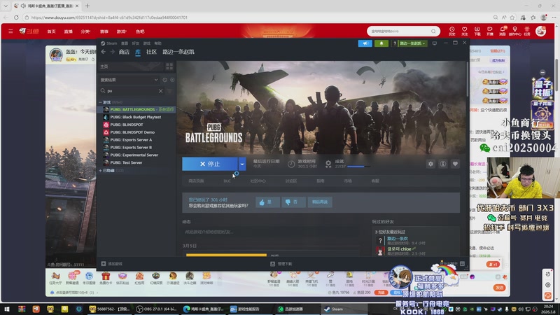Select PUBG: Experimental Server entry
Image resolution: width=560 pixels, height=315 pixels.
134,155
